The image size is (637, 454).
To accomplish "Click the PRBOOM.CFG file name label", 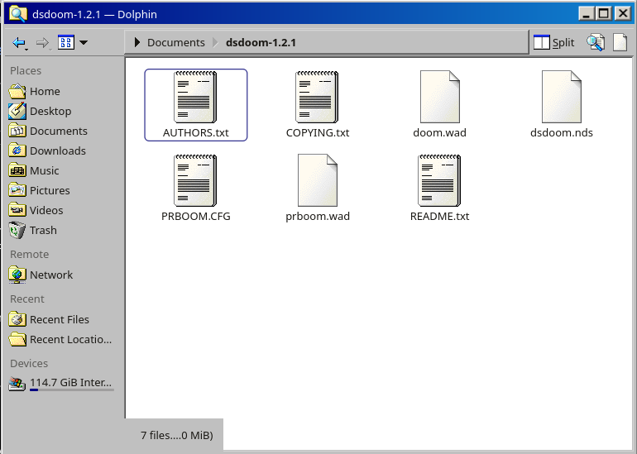I will point(196,217).
